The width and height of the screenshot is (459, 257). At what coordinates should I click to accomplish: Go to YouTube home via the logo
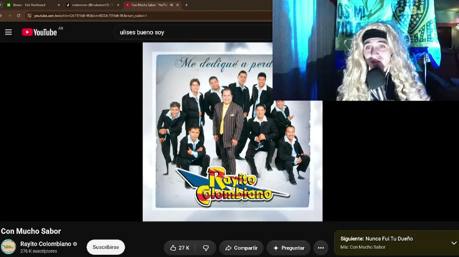coord(39,32)
